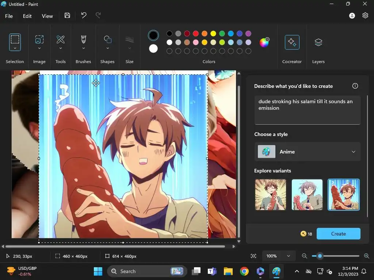Screen dimensions: 374x280
Task: Open File Explorer from taskbar
Action: click(x=228, y=271)
